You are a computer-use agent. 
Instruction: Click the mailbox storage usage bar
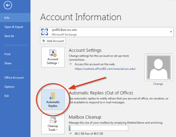[98, 128]
